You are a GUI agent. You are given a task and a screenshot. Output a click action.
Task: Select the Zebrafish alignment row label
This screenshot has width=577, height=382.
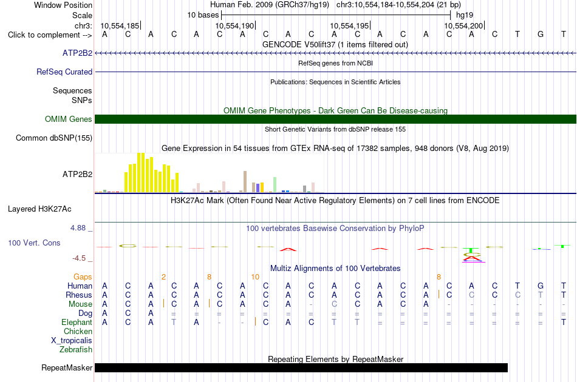click(76, 350)
